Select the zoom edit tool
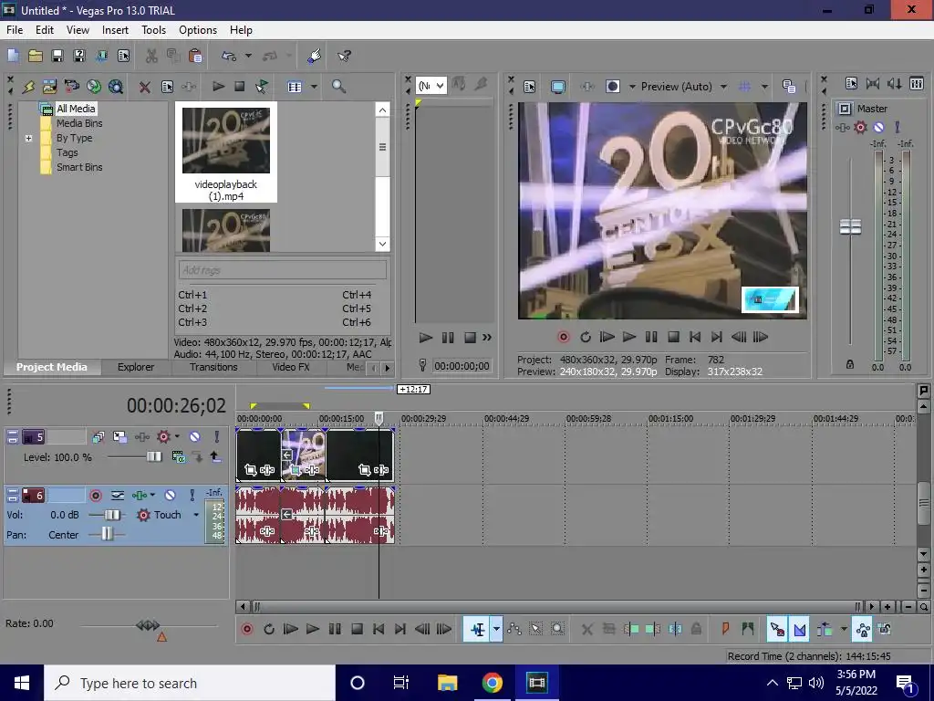 coord(557,629)
